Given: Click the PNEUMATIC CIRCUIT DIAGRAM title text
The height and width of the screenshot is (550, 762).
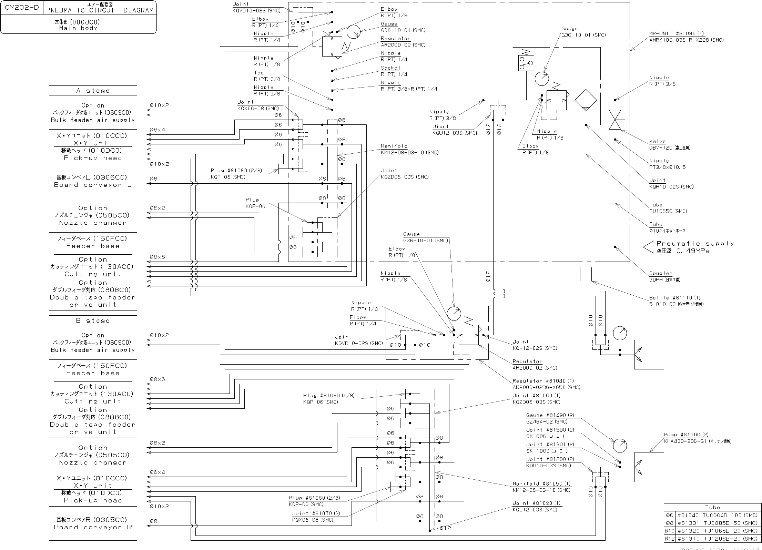Looking at the screenshot, I should point(100,10).
